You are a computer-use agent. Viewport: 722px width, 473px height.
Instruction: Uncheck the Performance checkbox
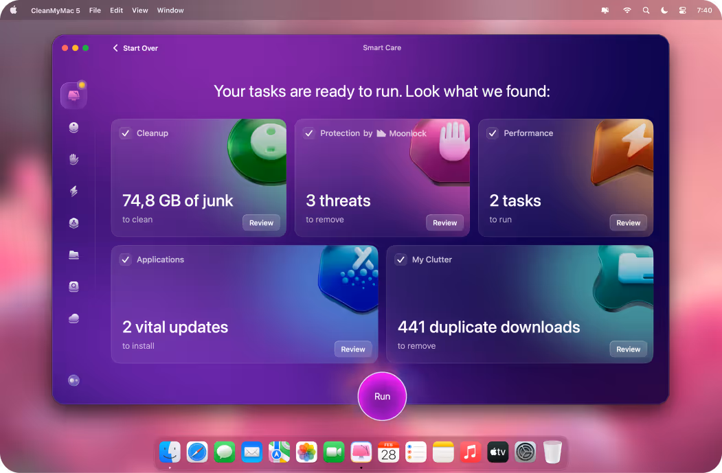point(493,133)
